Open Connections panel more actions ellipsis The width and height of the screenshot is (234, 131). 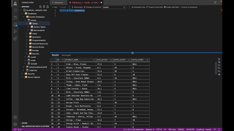click(x=46, y=3)
